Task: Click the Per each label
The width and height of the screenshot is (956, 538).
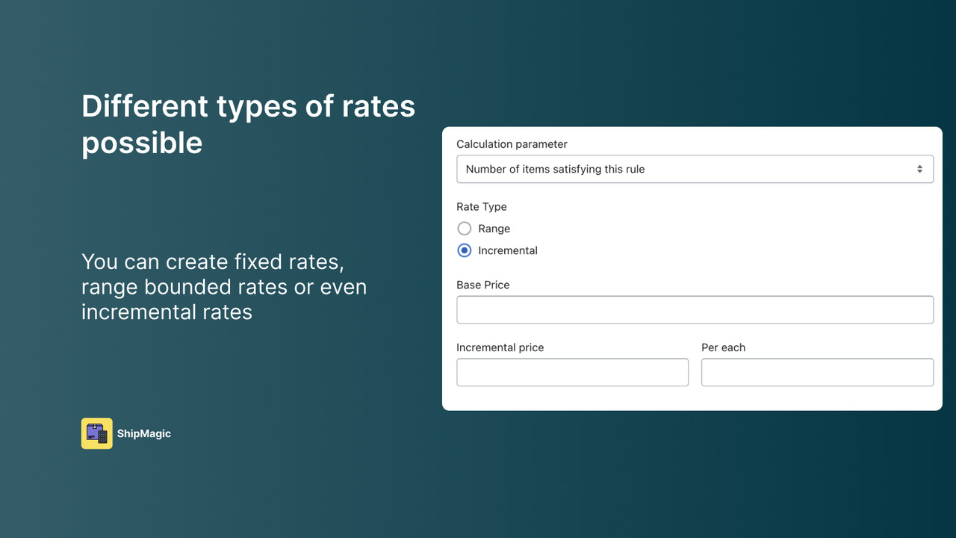Action: [723, 347]
